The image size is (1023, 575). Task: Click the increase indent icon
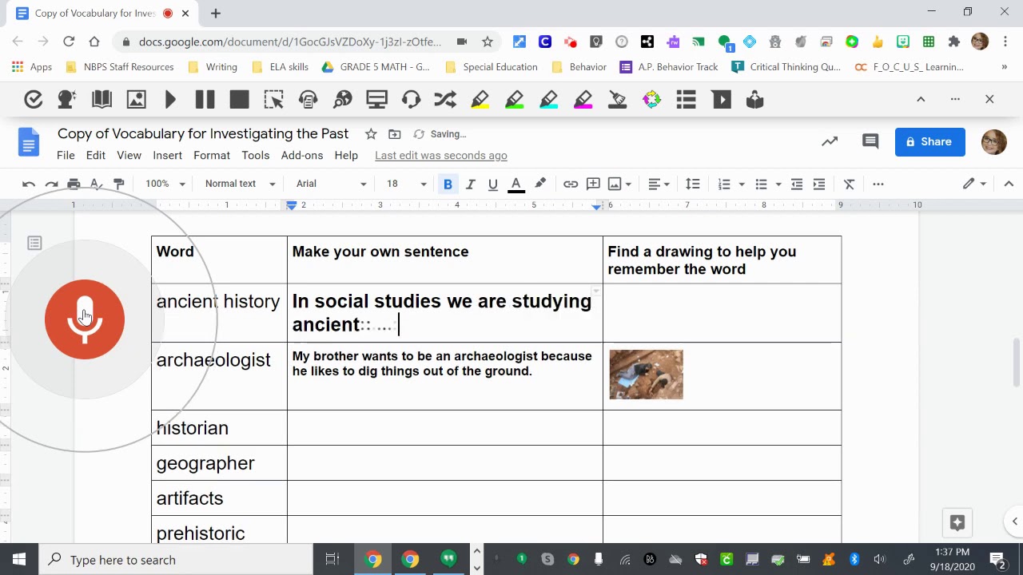[x=818, y=184]
